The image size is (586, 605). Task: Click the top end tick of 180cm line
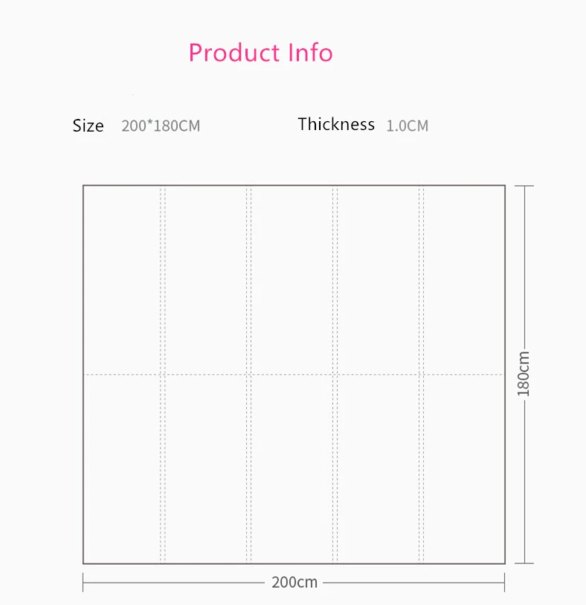click(x=524, y=186)
